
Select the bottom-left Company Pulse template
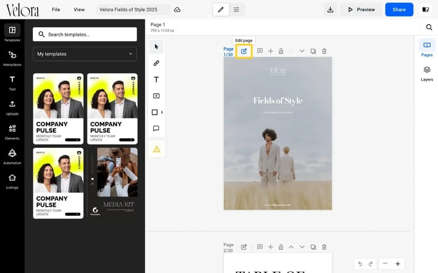58,183
